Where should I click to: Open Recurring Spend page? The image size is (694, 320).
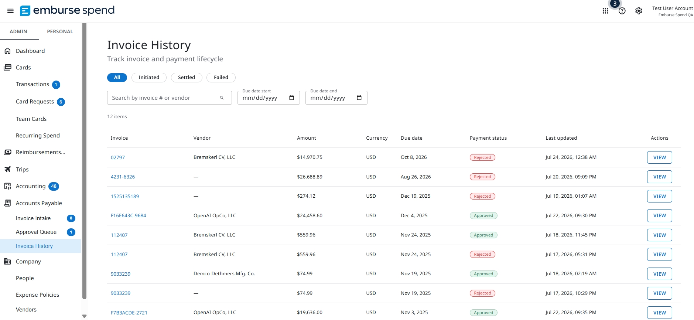click(38, 136)
